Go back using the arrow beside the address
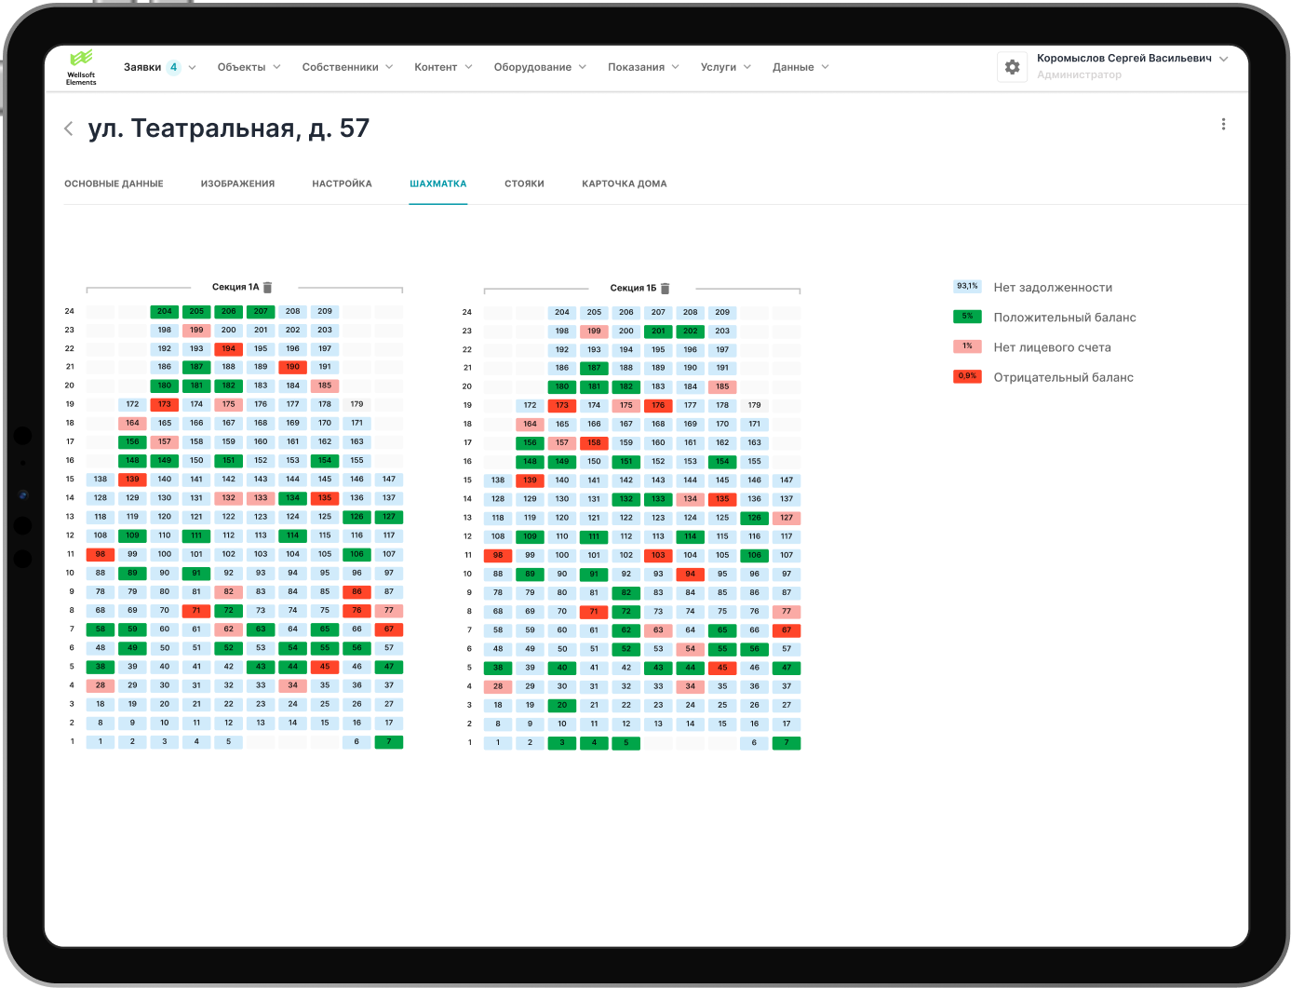Viewport: 1291px width, 988px height. click(x=69, y=129)
